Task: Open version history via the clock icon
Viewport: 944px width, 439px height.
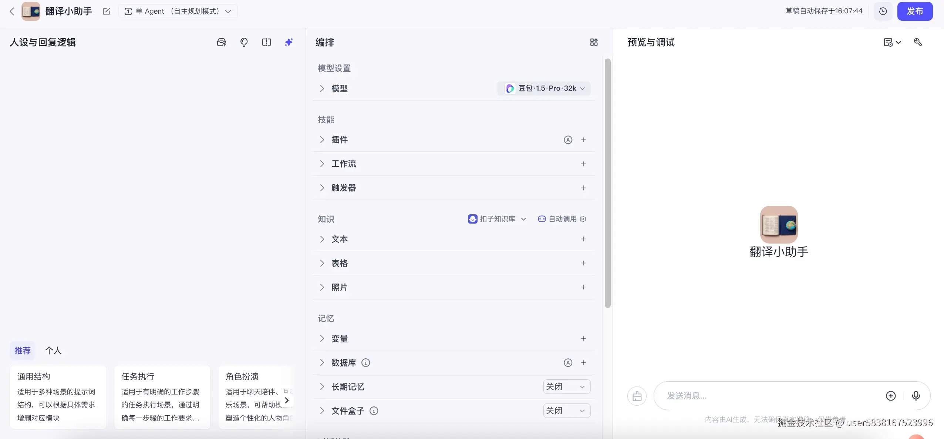Action: [883, 11]
